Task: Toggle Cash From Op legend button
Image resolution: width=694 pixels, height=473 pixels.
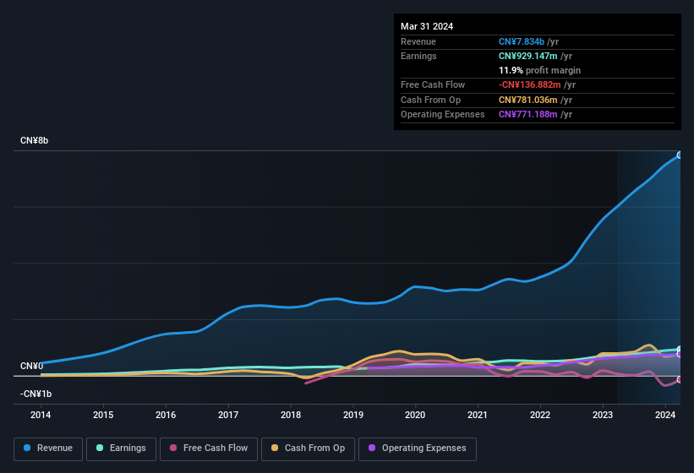Action: [x=307, y=449]
